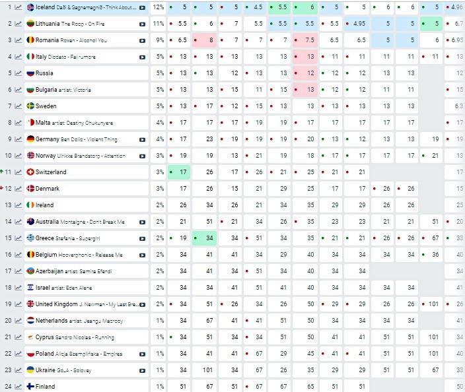The width and height of the screenshot is (465, 392).
Task: Click Romania's highlighted red odds 8
Action: coord(205,40)
